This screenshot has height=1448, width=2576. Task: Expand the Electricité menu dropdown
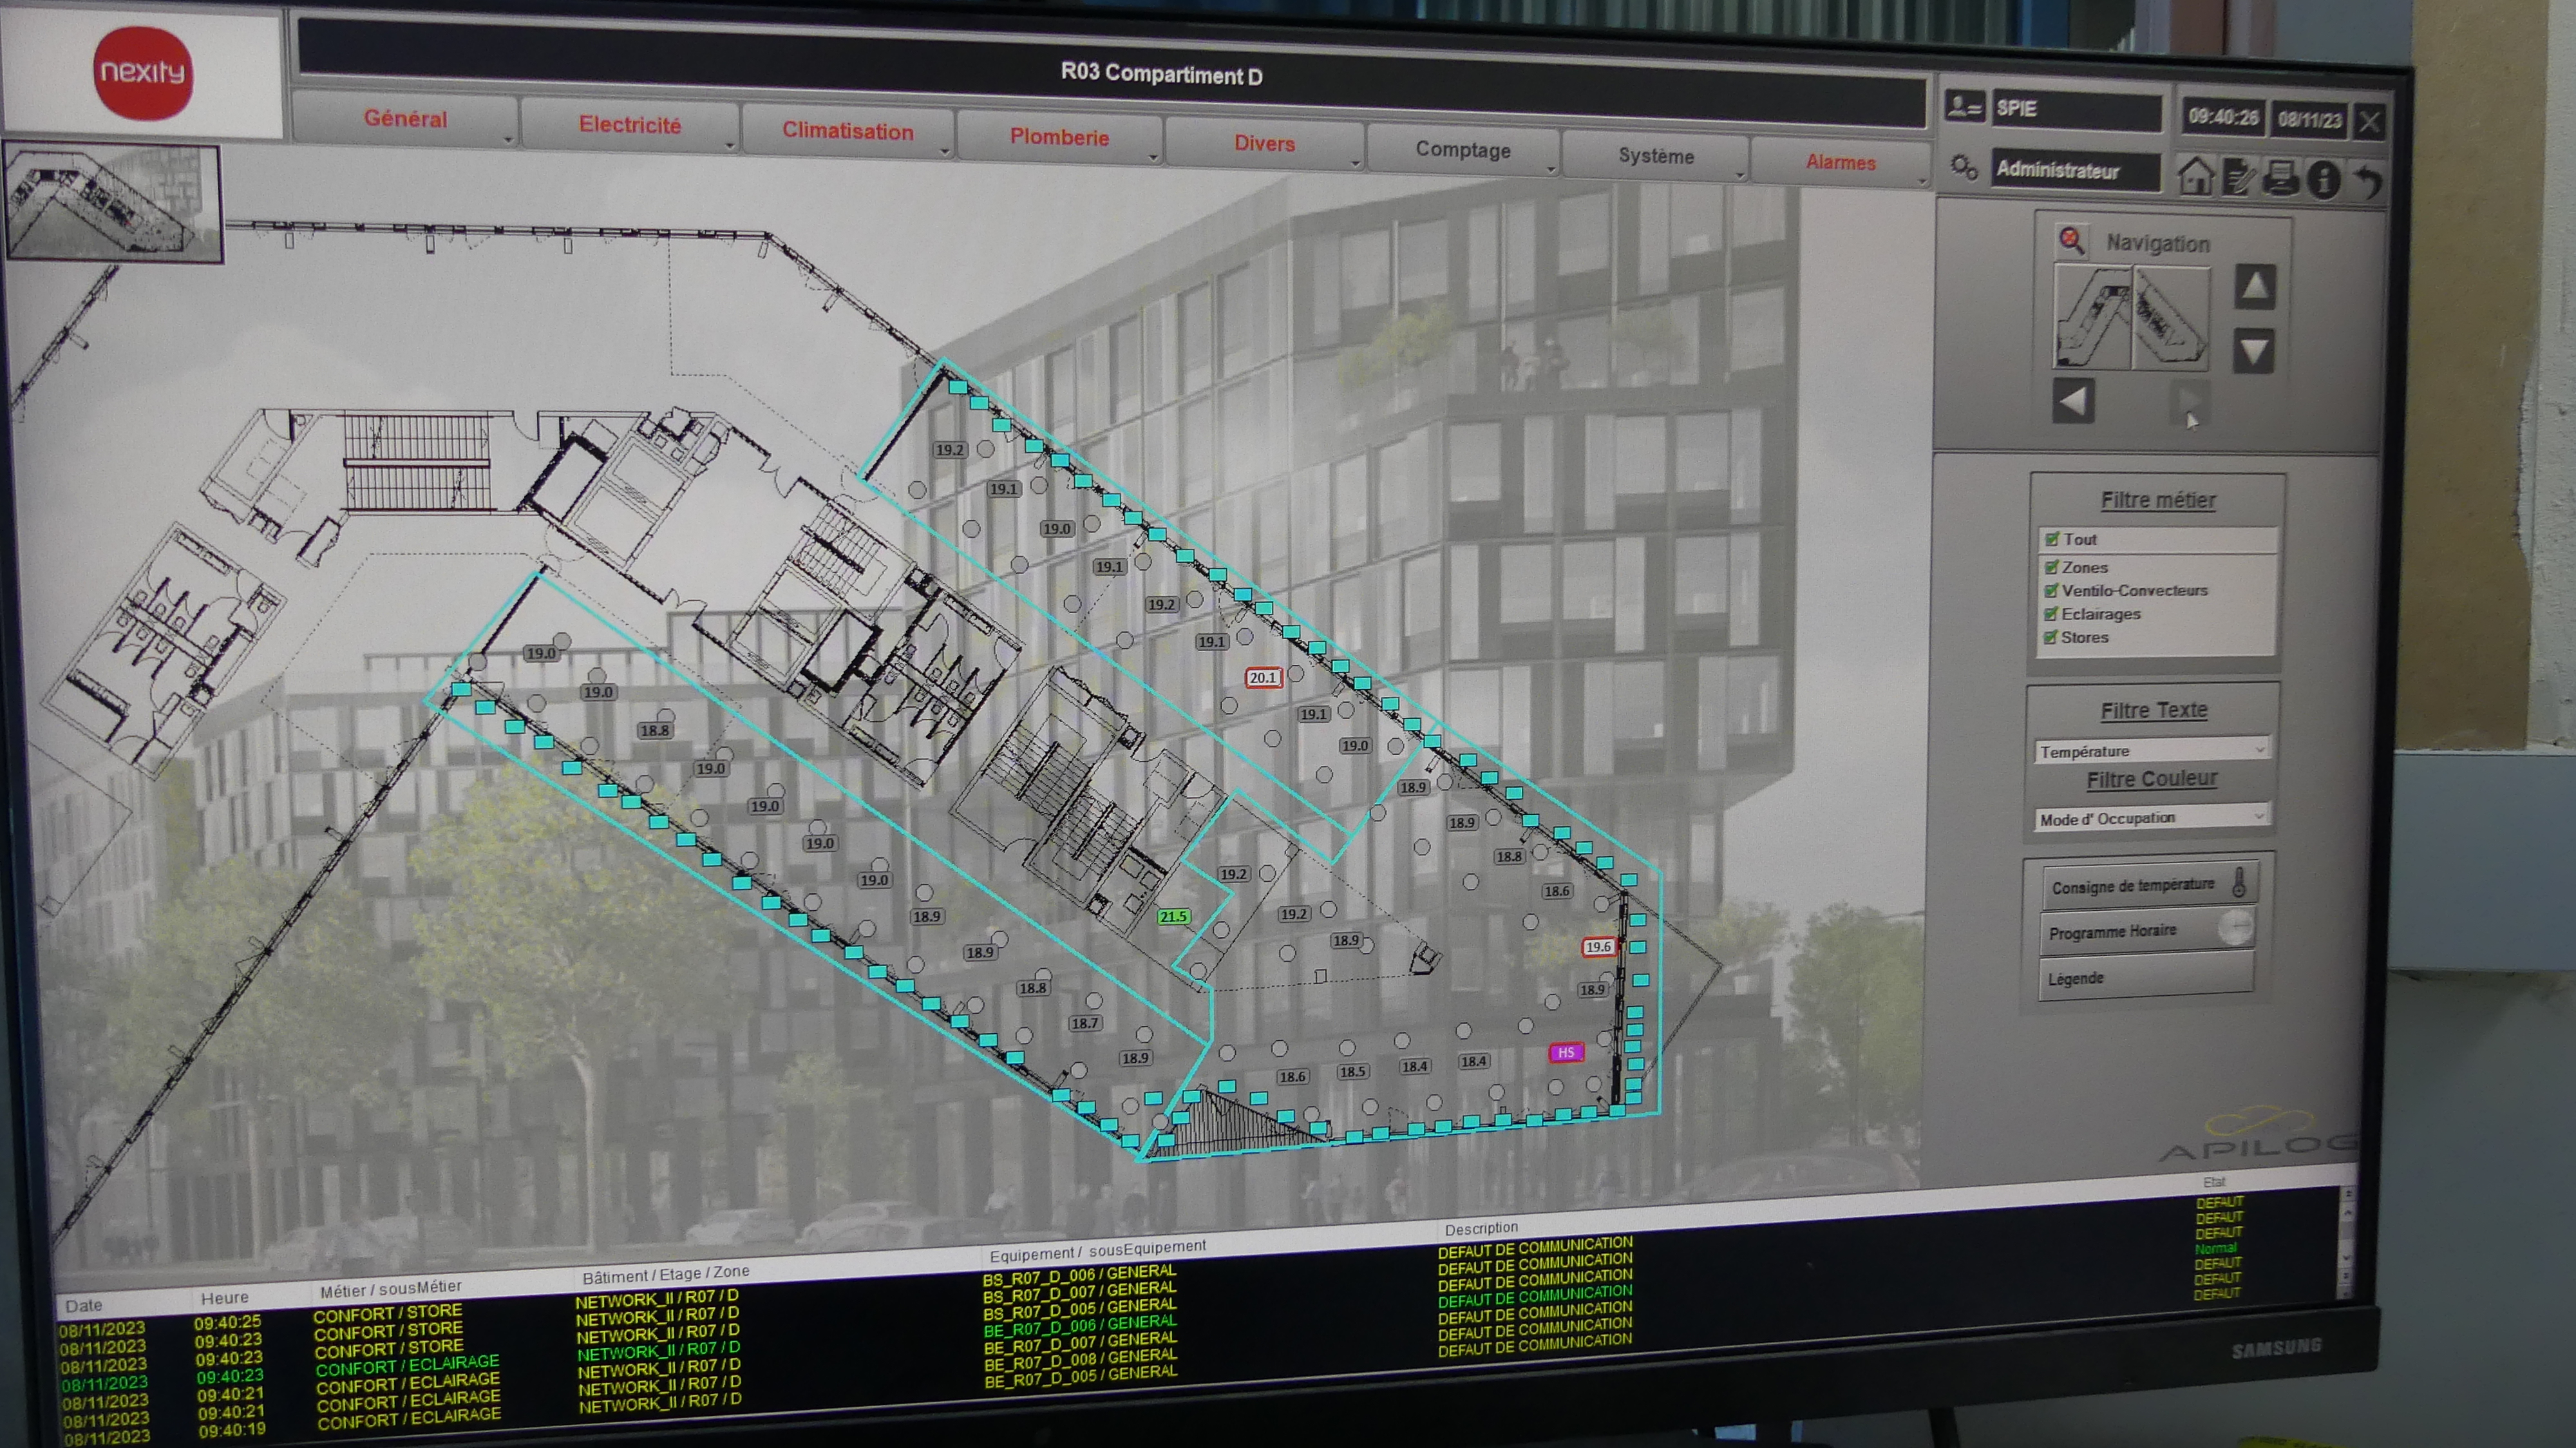630,126
